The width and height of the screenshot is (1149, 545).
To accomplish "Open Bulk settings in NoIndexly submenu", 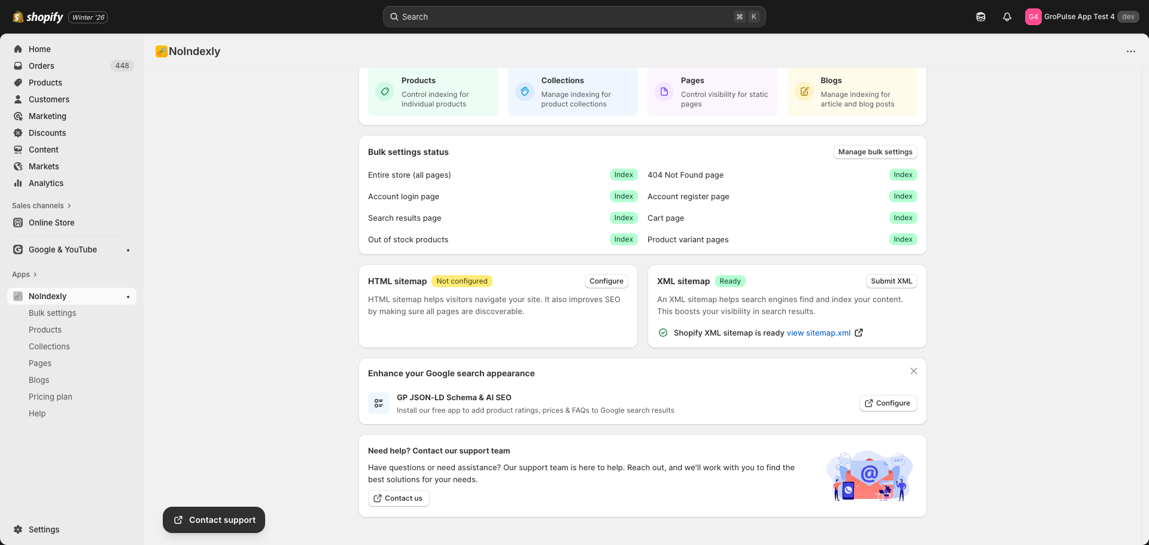I will [x=53, y=313].
